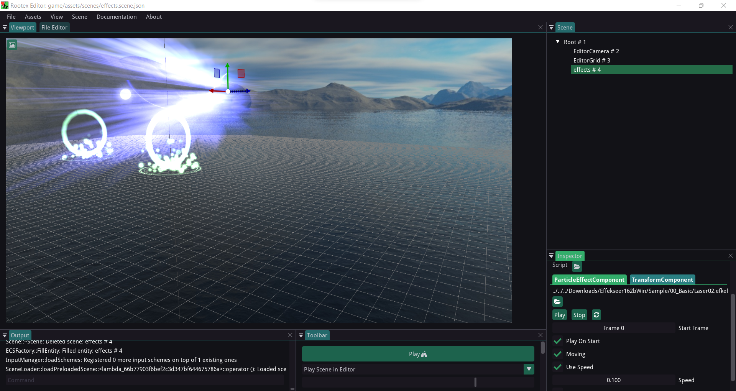The height and width of the screenshot is (391, 736).
Task: Select the red gizmo plane handle
Action: click(x=241, y=73)
